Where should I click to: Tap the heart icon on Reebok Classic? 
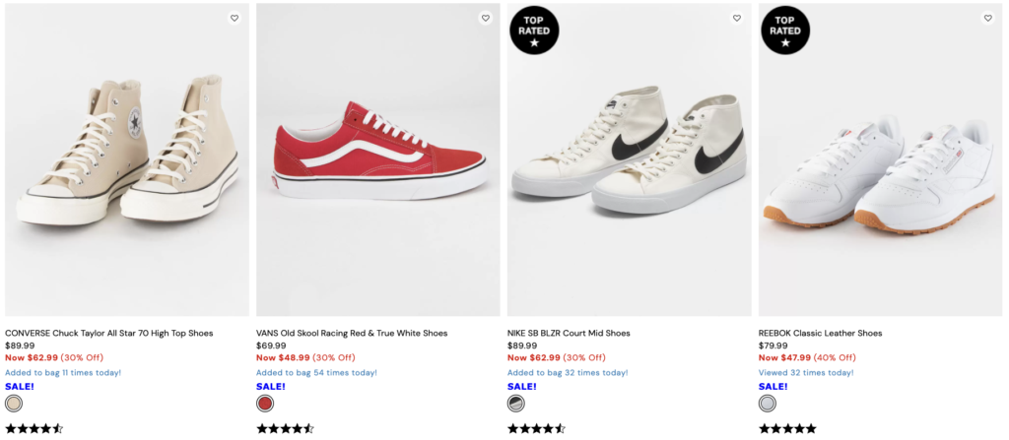(988, 18)
